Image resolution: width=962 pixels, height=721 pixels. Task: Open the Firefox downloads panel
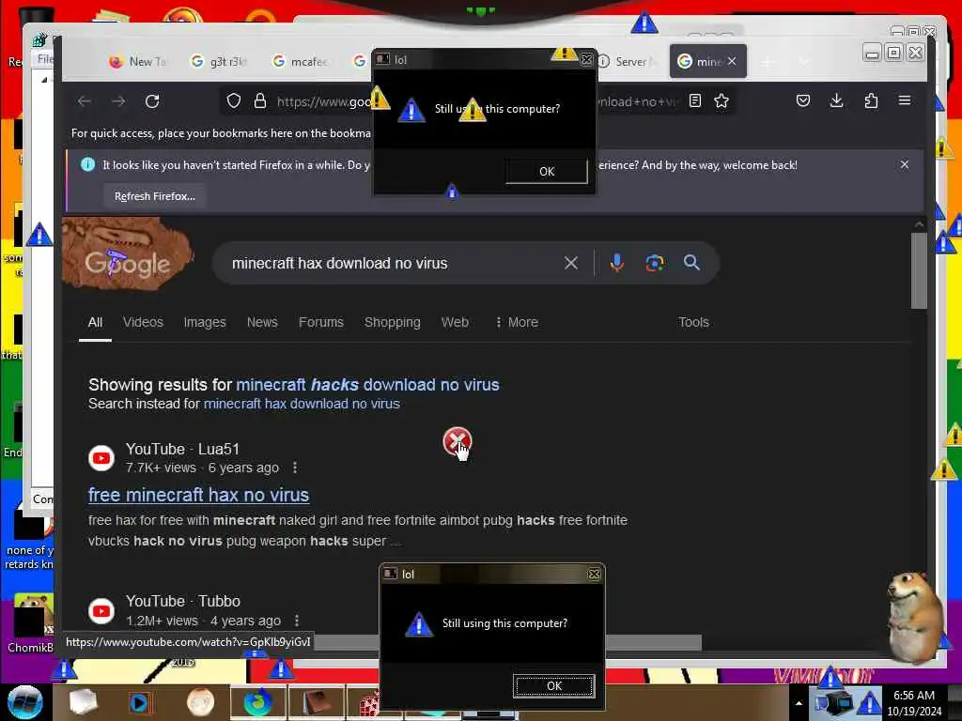pos(836,101)
